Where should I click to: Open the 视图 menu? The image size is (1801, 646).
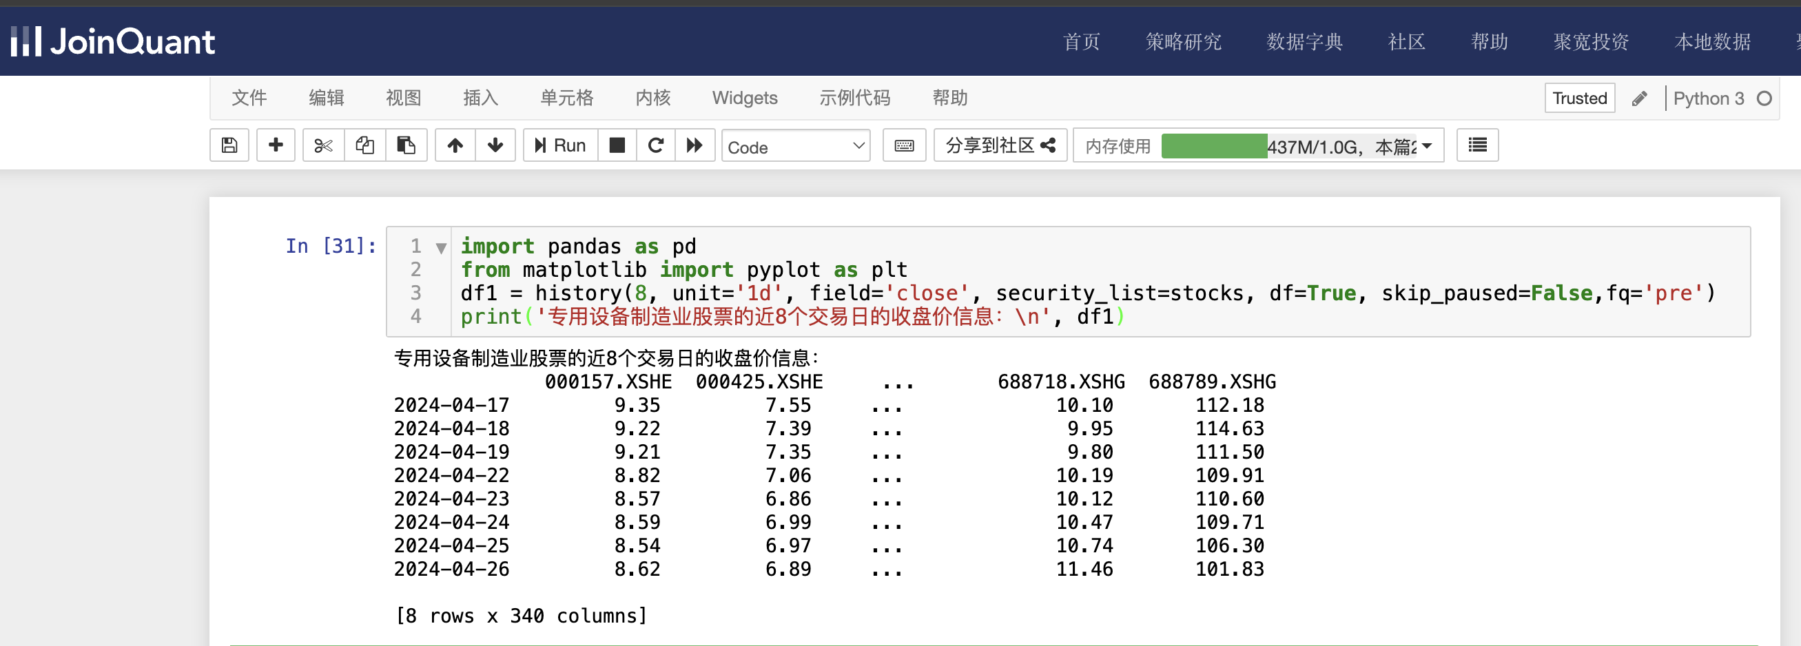point(404,98)
